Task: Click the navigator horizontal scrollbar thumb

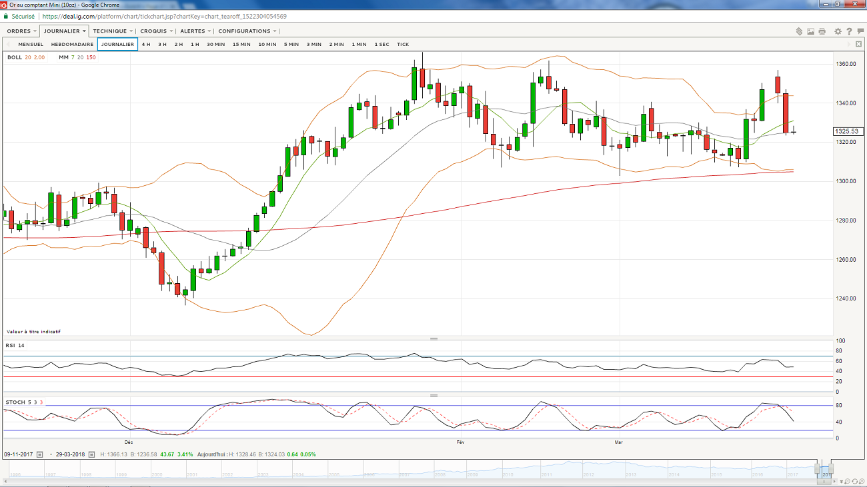Action: (824, 482)
